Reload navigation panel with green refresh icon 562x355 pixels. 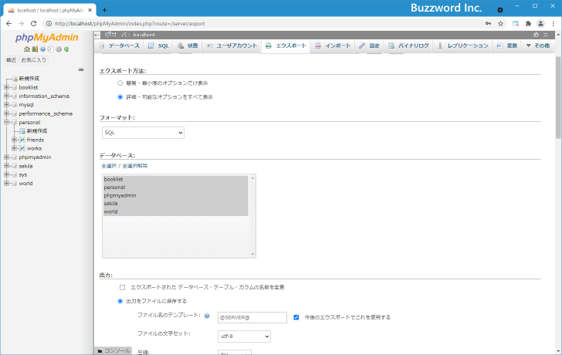(x=66, y=49)
